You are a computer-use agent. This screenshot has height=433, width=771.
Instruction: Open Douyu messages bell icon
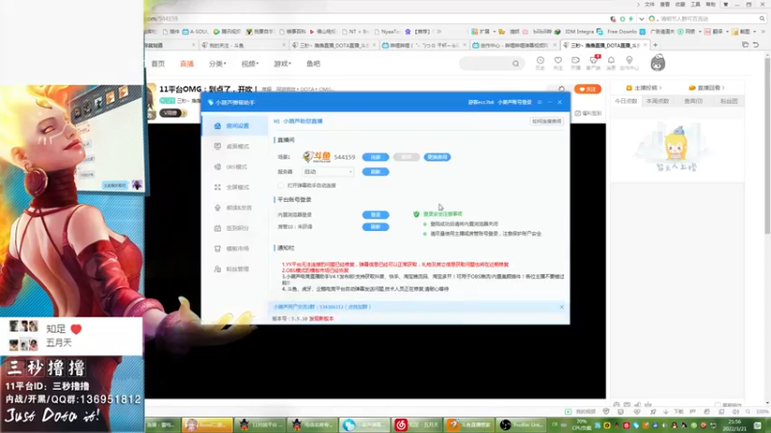click(611, 63)
